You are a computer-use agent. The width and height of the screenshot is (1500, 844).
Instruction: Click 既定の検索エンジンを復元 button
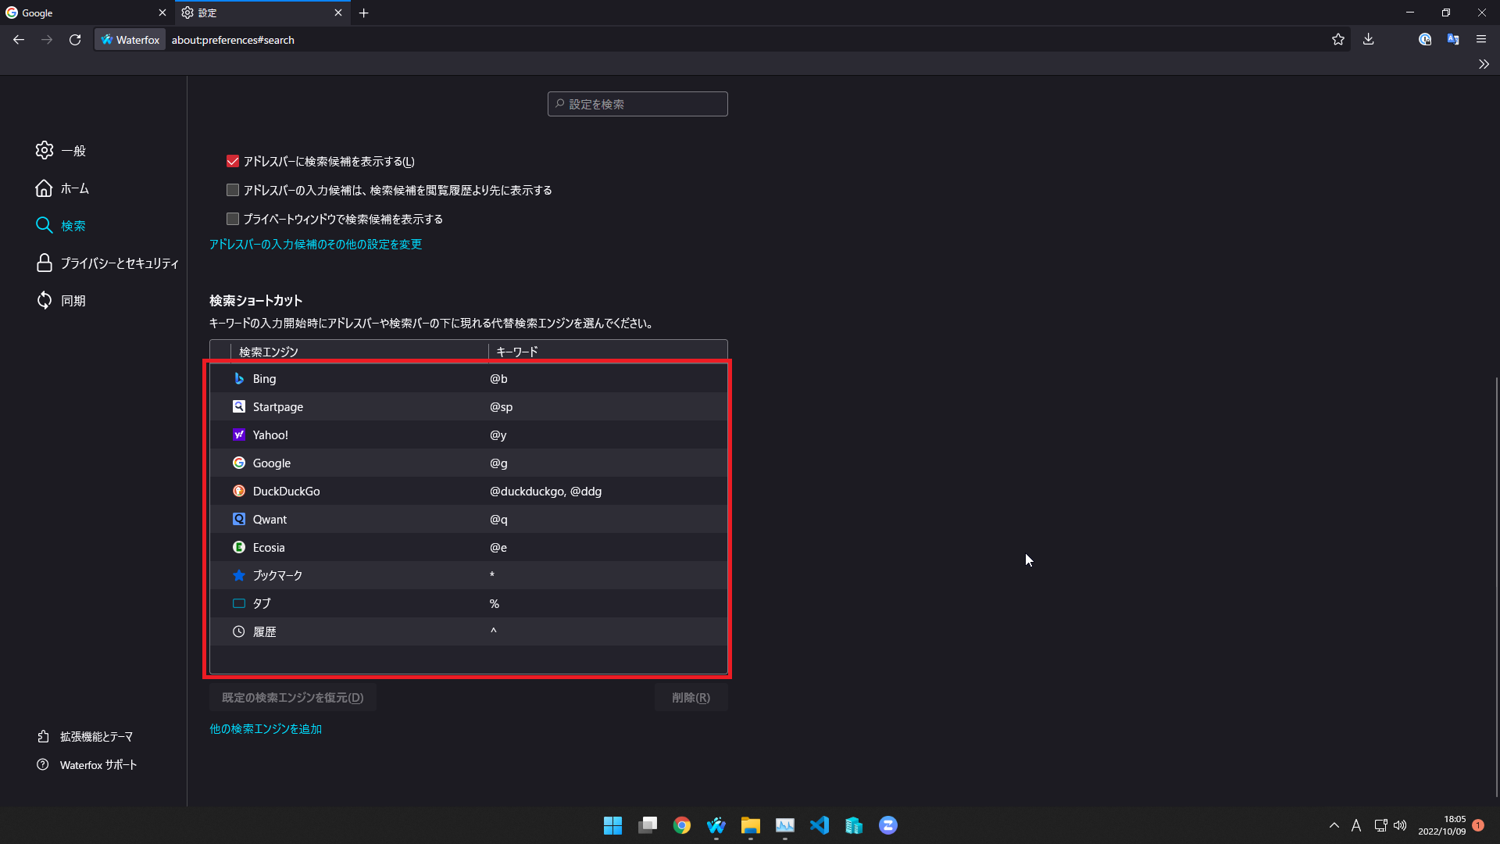(293, 698)
